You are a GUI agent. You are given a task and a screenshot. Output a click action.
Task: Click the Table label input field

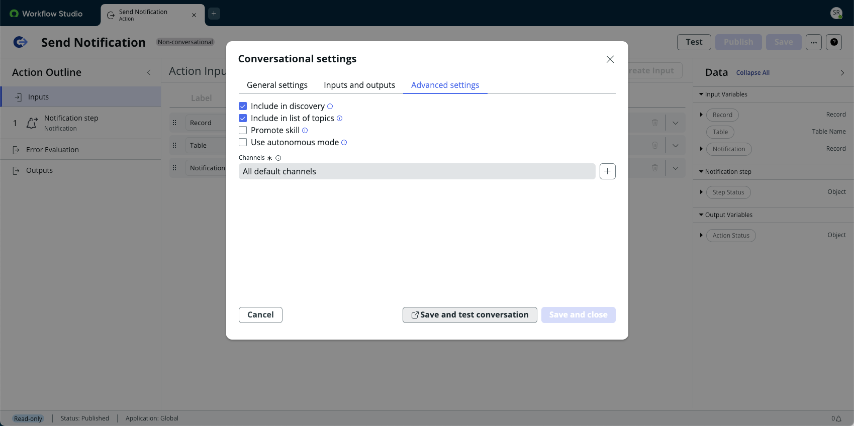tap(206, 145)
